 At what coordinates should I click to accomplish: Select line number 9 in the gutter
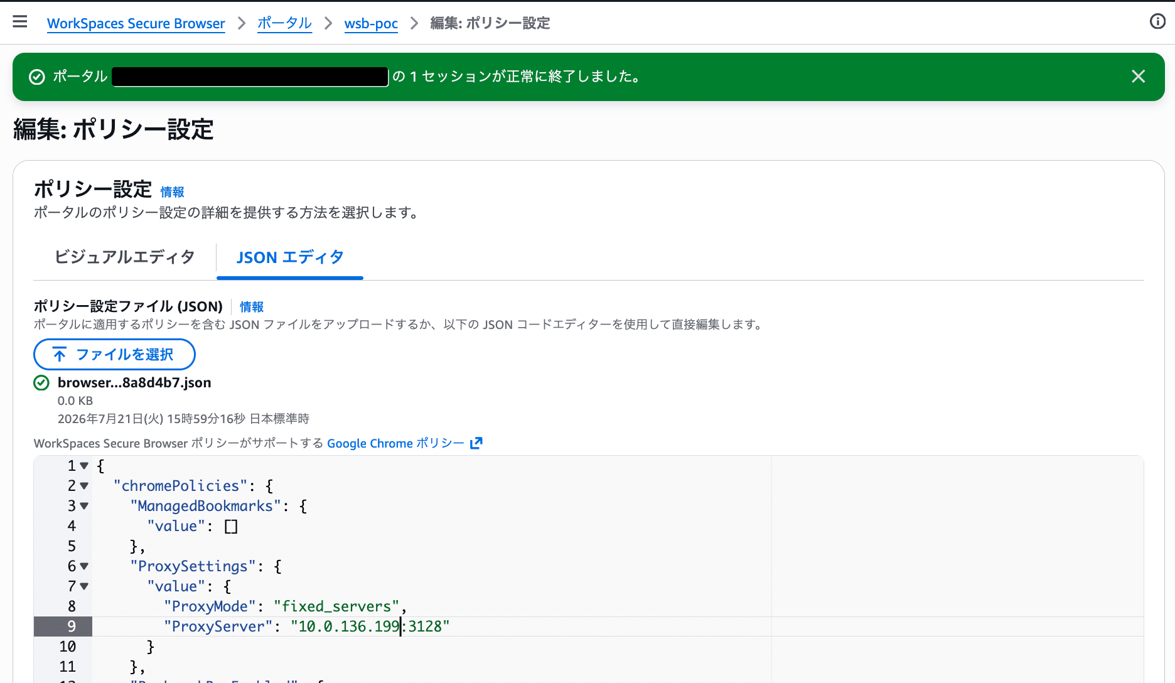(72, 627)
